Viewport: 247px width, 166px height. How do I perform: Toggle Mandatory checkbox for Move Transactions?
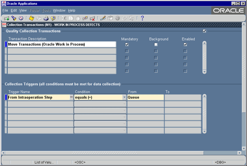point(127,44)
